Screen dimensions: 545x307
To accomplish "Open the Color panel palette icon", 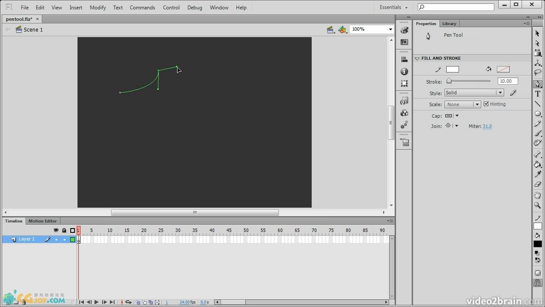I will point(404,30).
